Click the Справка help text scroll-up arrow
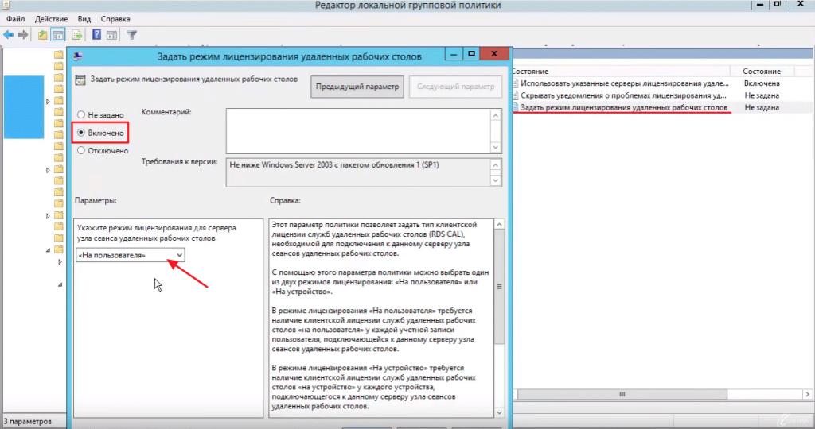815x429 pixels. (499, 225)
